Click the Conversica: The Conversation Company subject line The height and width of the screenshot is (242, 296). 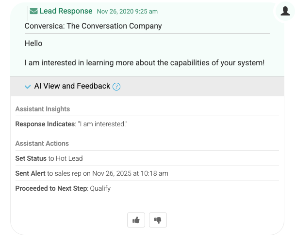point(93,26)
